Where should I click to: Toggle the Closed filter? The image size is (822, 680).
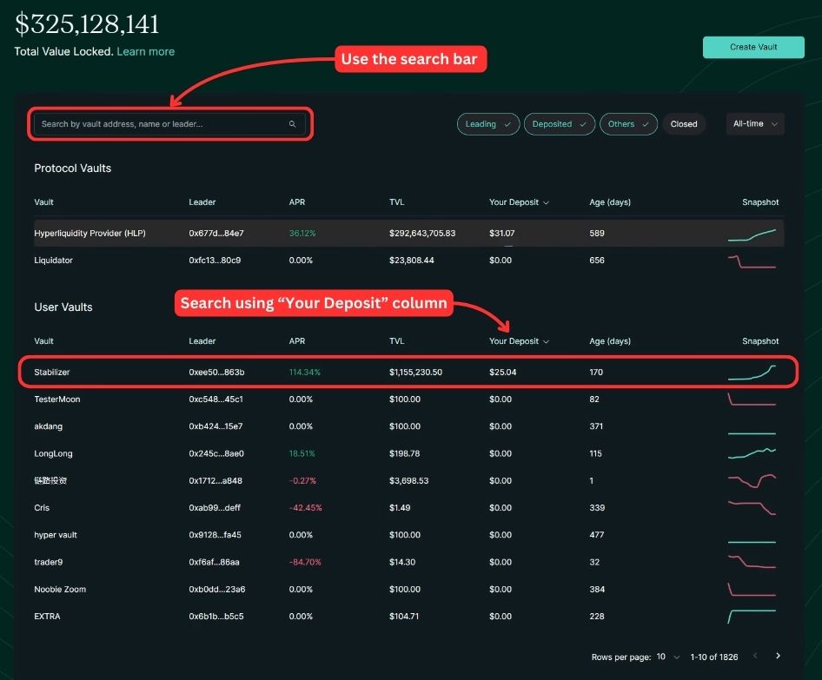coord(684,124)
